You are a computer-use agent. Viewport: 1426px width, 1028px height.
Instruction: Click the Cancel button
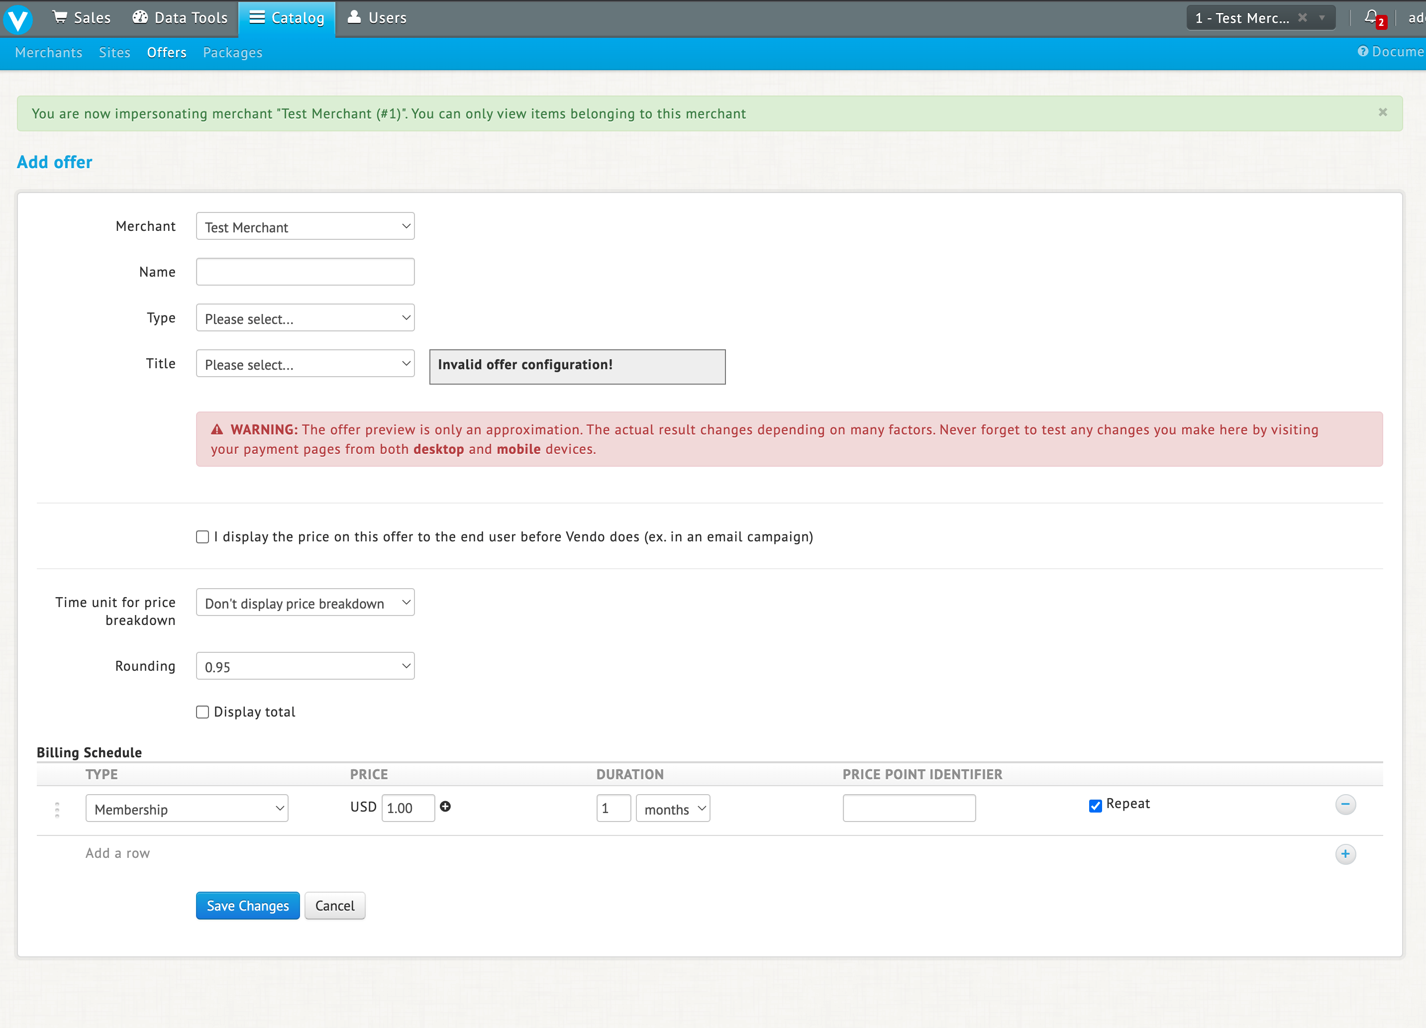[334, 906]
